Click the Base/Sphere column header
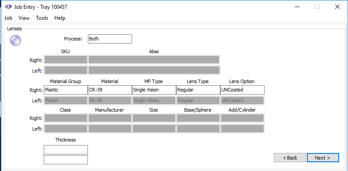The width and height of the screenshot is (348, 171). click(198, 110)
